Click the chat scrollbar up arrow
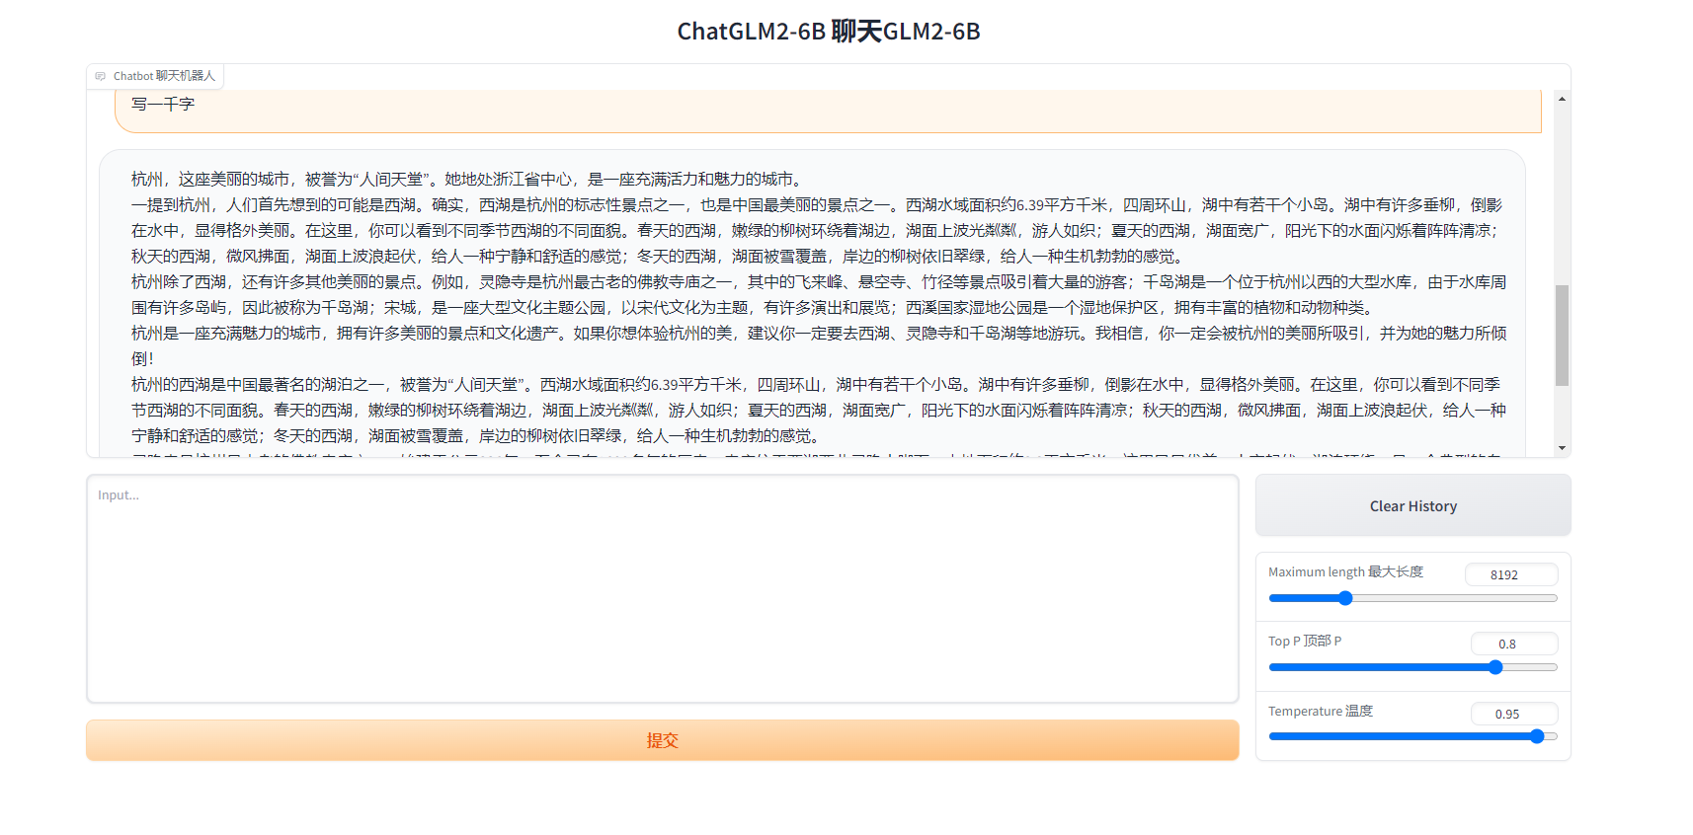 (1562, 99)
